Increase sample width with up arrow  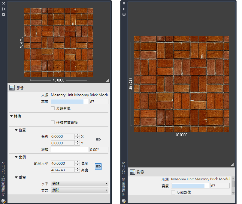pyautogui.click(x=77, y=162)
